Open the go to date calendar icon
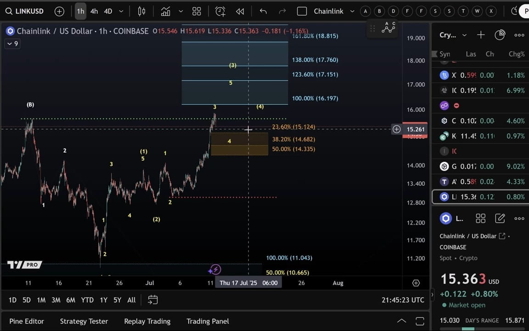Viewport: 529px width, 331px height. click(x=153, y=300)
